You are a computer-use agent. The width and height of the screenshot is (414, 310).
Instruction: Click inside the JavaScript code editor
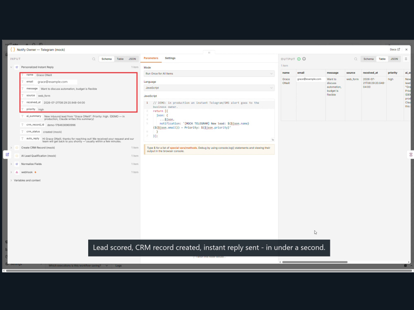(x=209, y=119)
